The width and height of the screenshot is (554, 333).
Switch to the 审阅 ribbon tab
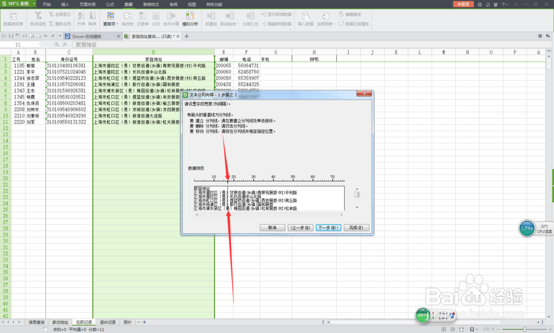coord(173,4)
